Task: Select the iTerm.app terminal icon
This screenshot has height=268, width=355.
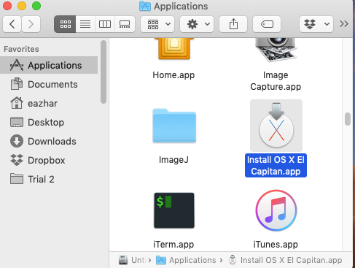Action: (x=174, y=210)
